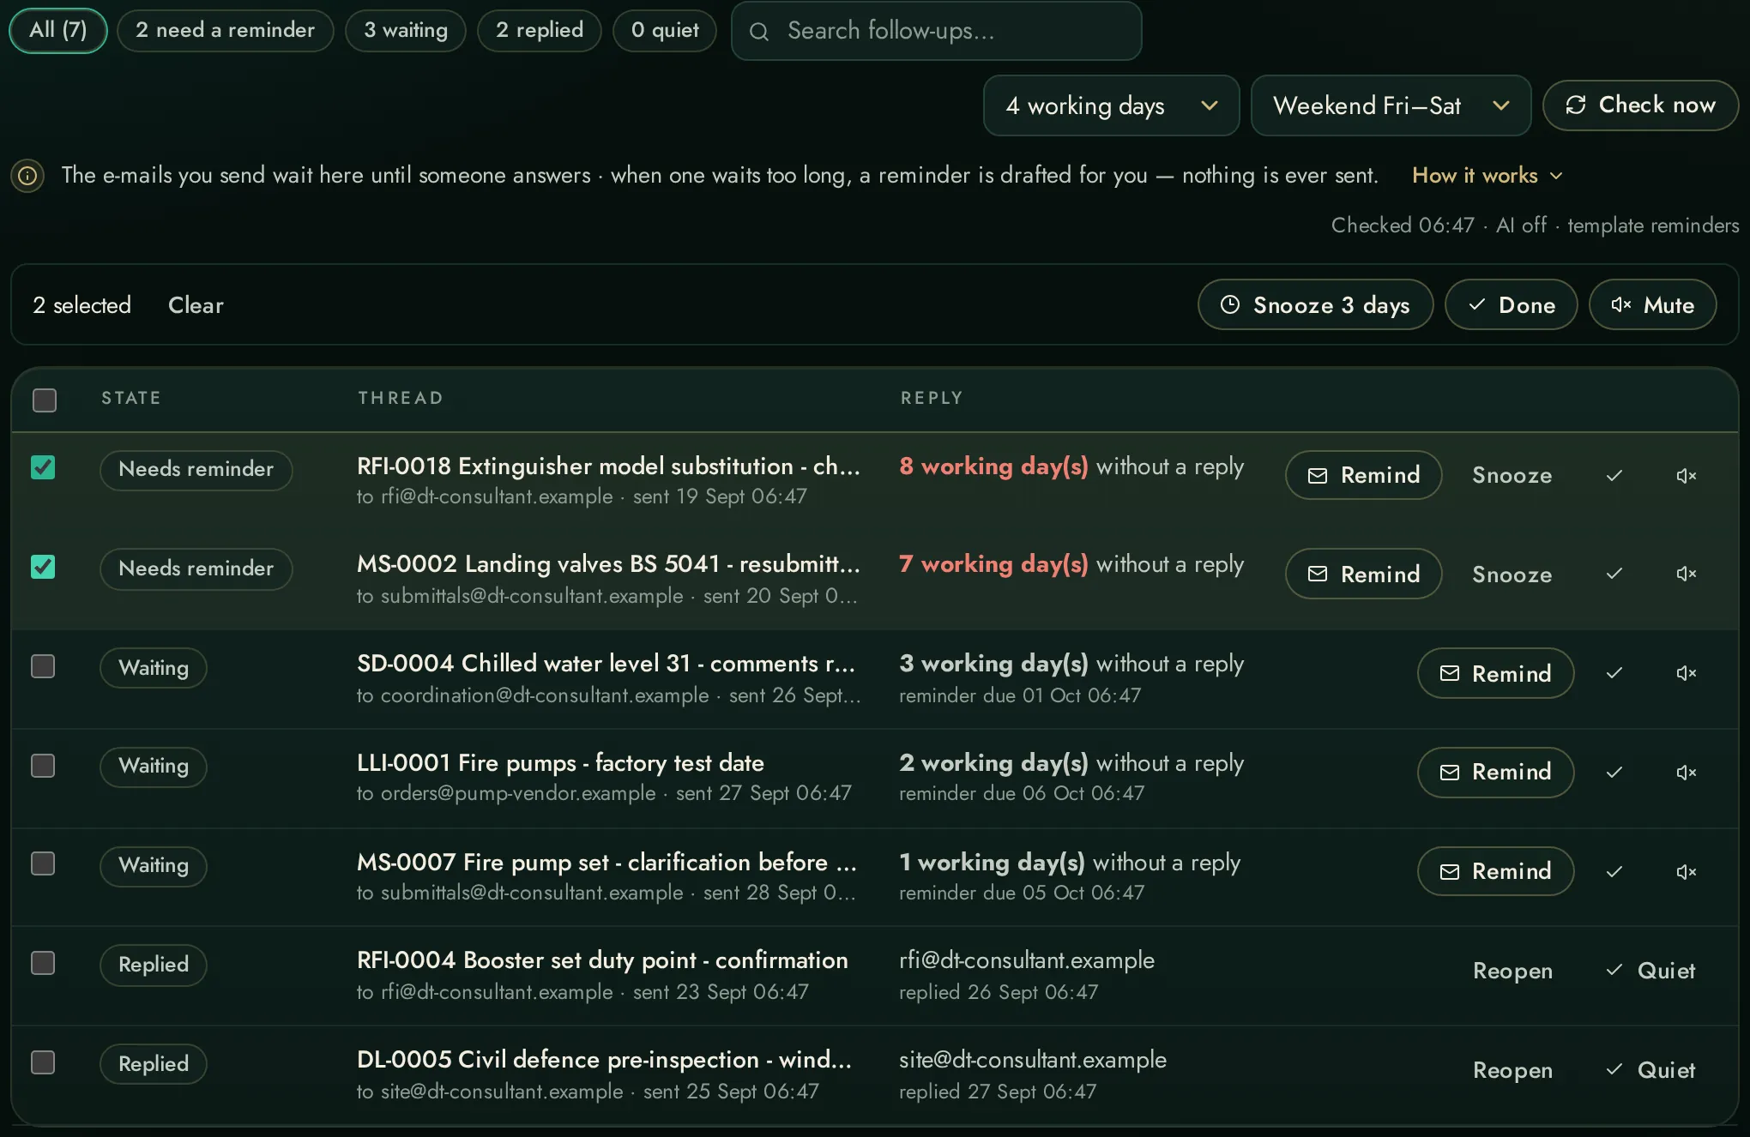Viewport: 1750px width, 1137px height.
Task: Filter by 2 replied
Action: 540,30
